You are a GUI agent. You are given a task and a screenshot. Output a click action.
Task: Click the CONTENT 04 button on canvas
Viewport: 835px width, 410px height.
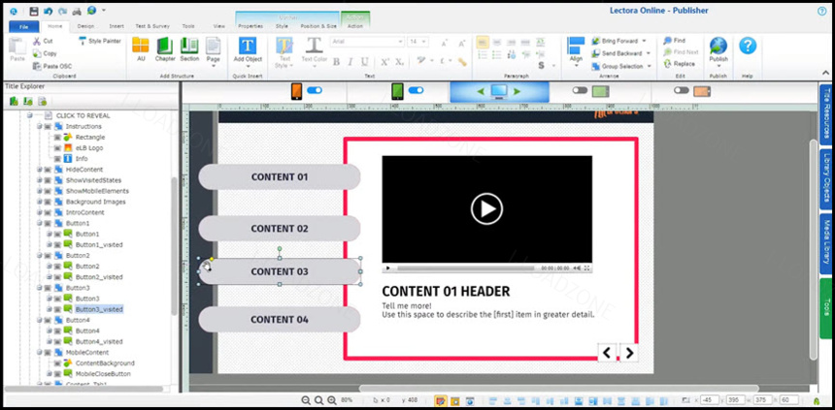[279, 320]
